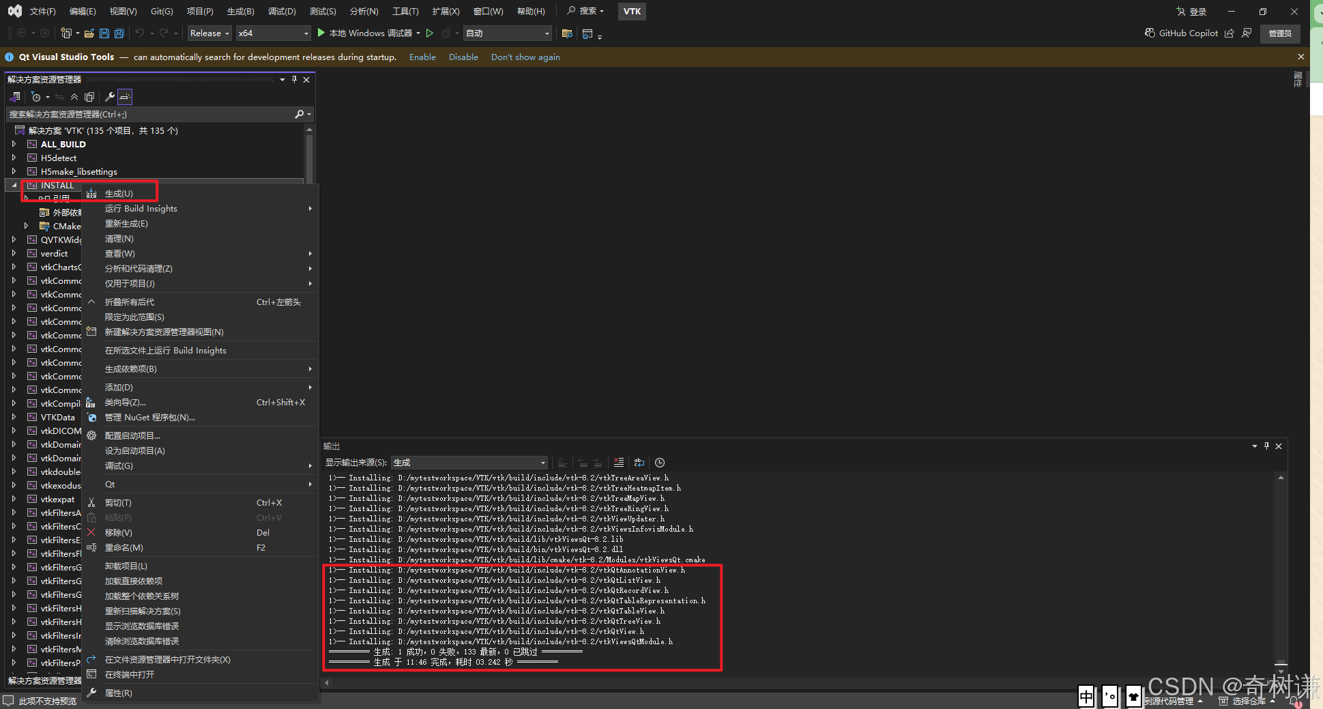Click the 本地 Windows 调试器 button

370,33
